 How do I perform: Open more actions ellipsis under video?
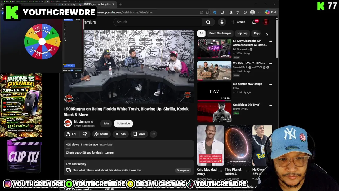tap(153, 134)
